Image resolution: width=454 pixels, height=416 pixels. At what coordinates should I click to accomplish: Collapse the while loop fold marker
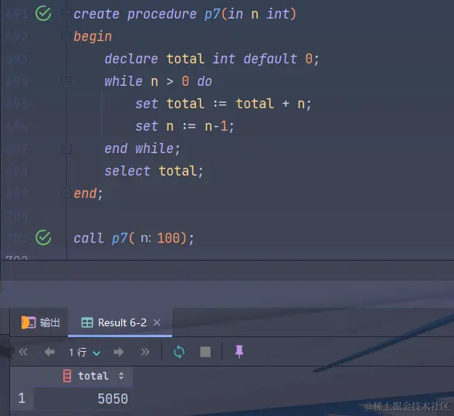(66, 81)
